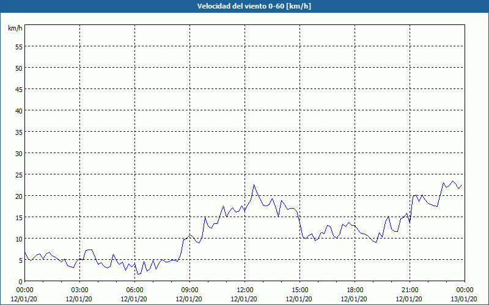Click the wind speed curve's peak just after 12:00
Screen dimensions: 489x305
(254, 185)
